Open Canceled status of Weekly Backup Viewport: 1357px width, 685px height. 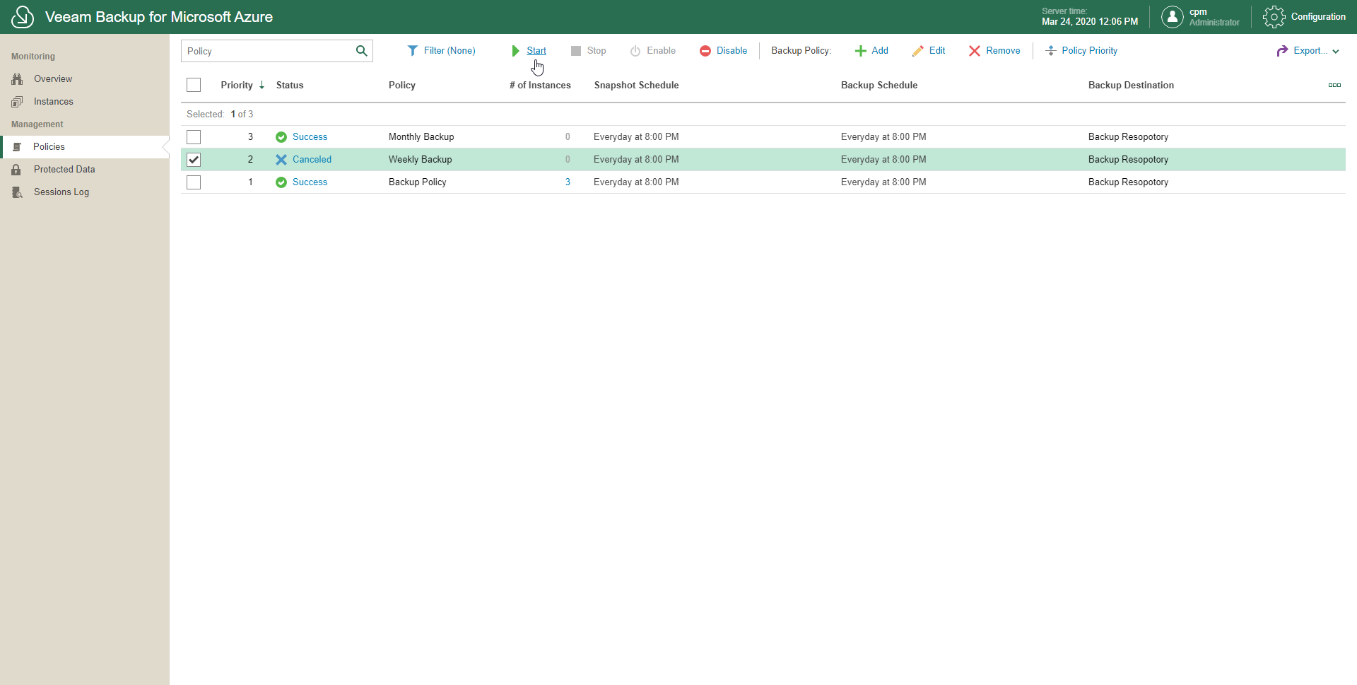coord(312,160)
